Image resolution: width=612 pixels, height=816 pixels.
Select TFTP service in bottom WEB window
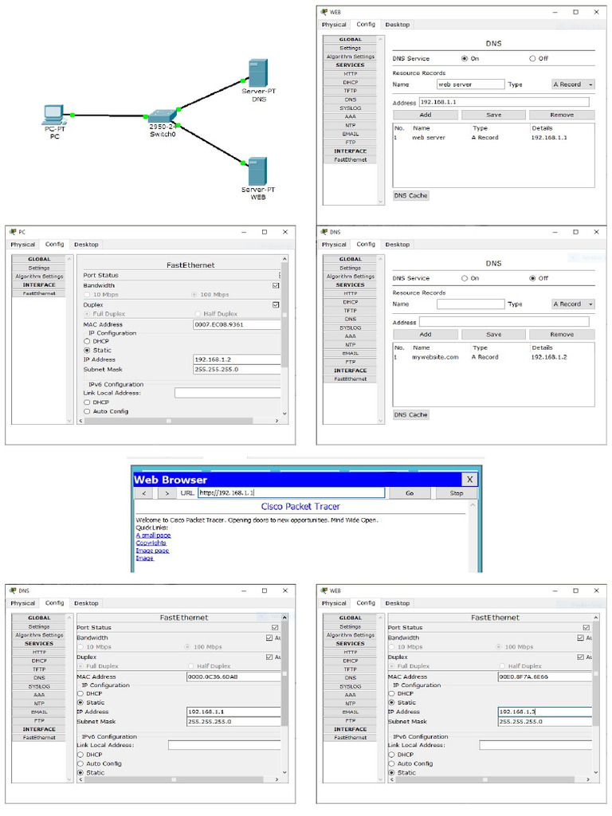click(351, 669)
